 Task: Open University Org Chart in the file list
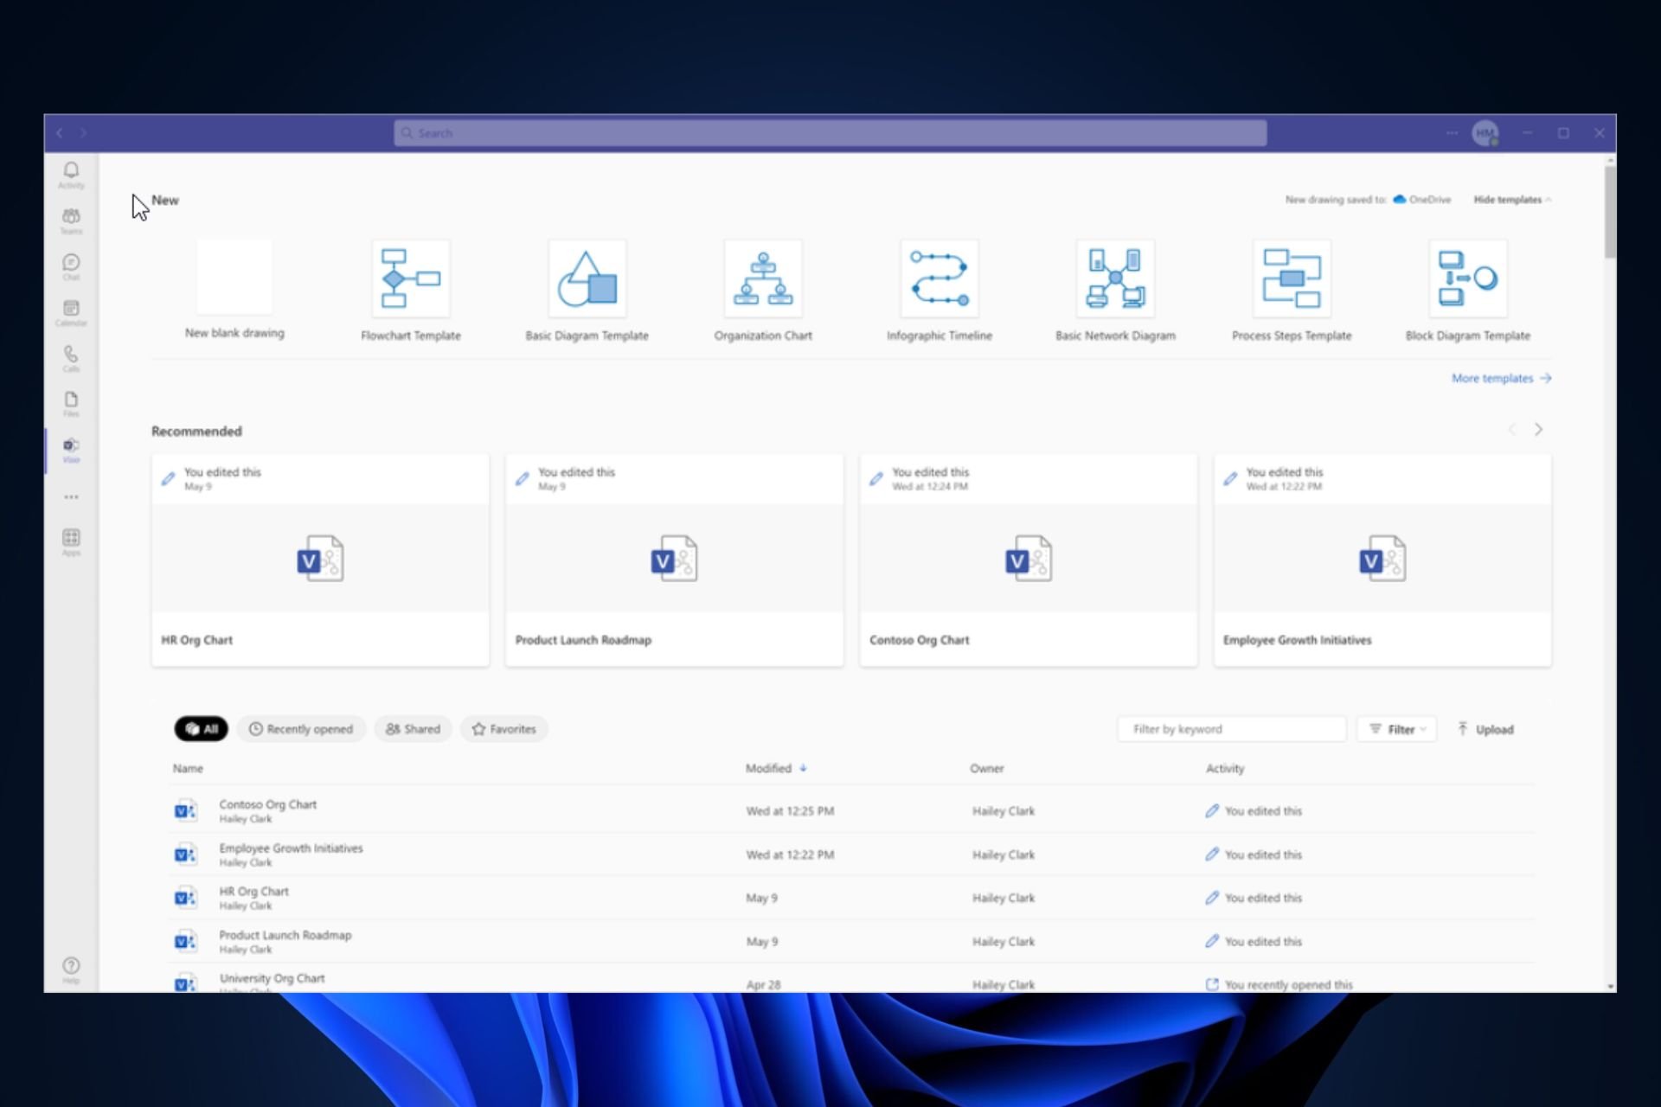pos(272,978)
